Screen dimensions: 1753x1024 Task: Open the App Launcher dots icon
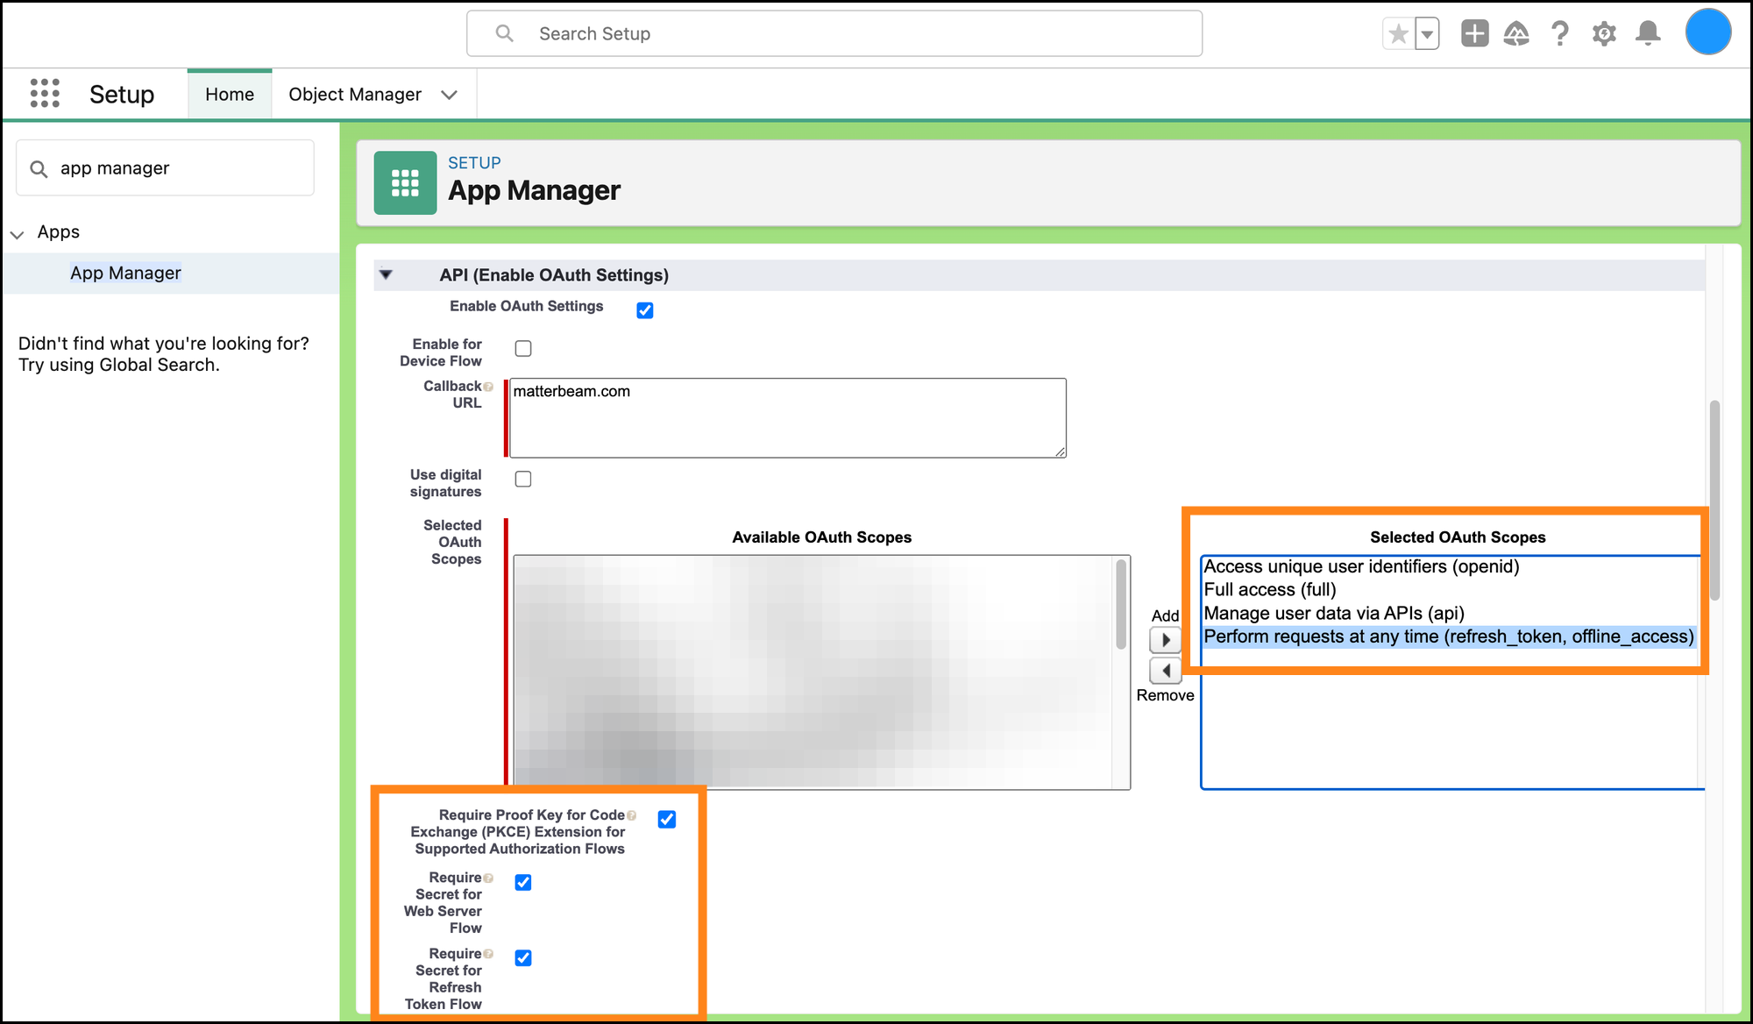click(45, 93)
